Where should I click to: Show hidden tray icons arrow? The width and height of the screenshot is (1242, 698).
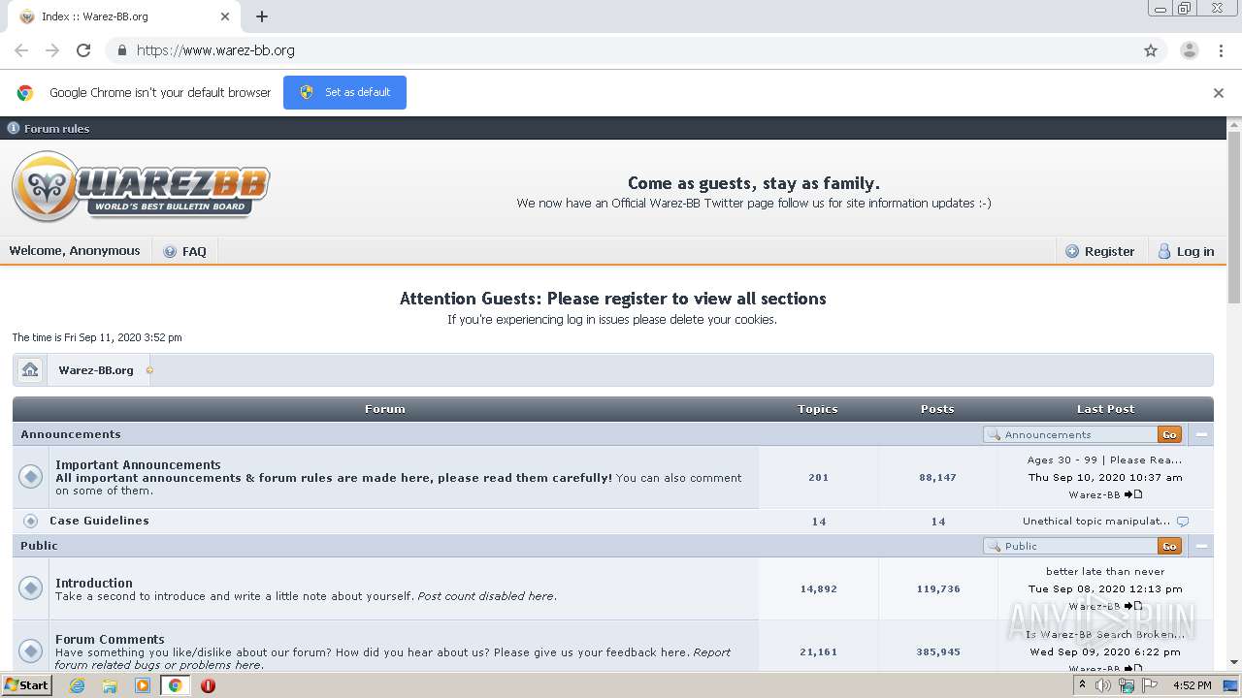click(1083, 685)
